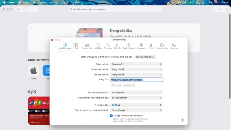
Task: Open the sidebar tab group chevron
Action: point(23,9)
